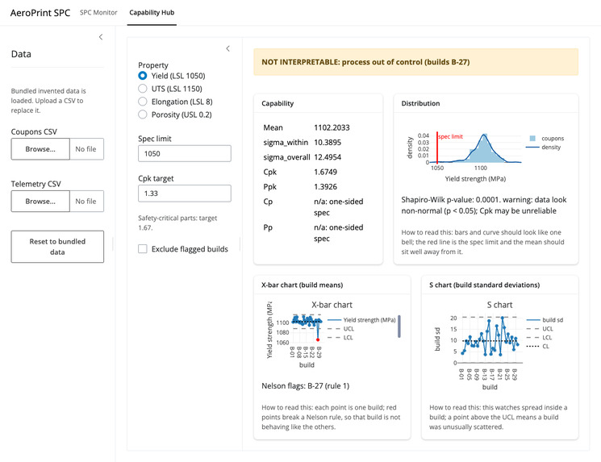Click the Telemetry CSV 'No file' field
Screen dimensions: 601x462
86,201
